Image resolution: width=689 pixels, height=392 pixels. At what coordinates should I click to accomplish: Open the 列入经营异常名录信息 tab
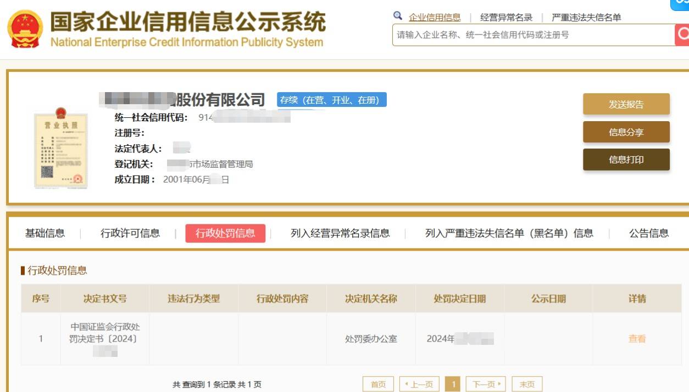(x=340, y=233)
